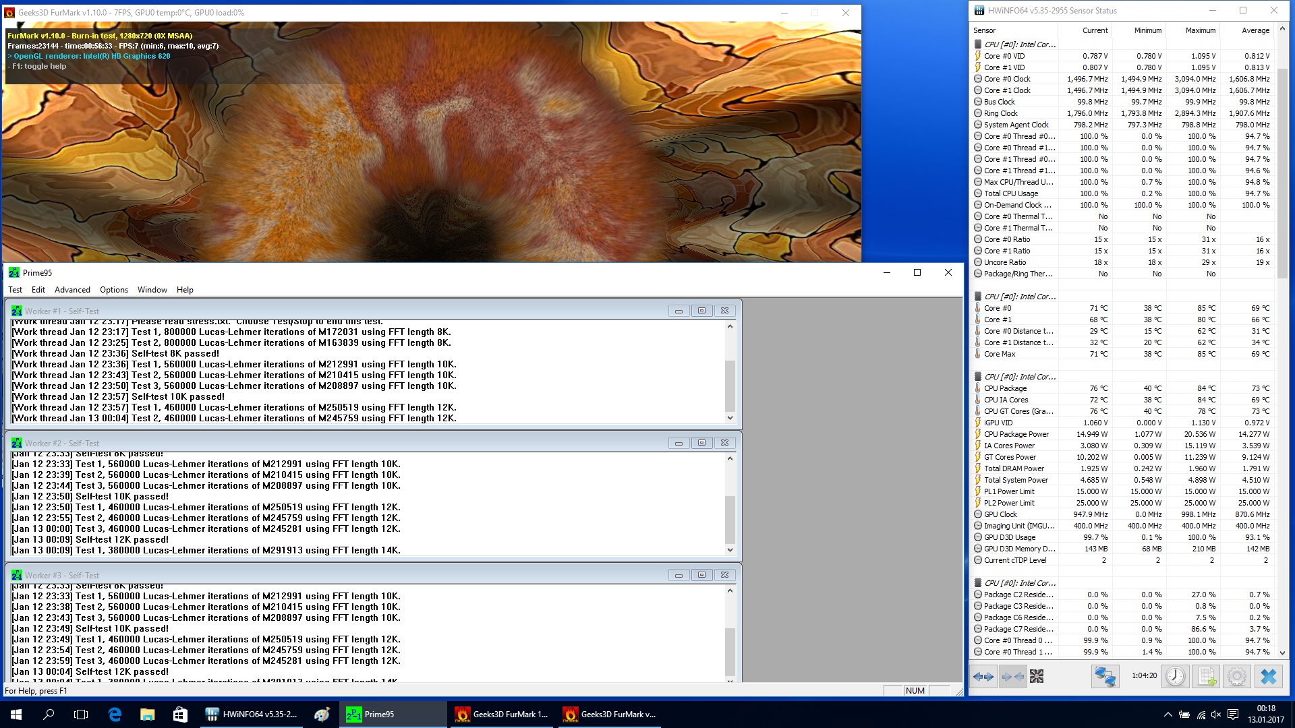Click the Average column header
1295x728 pixels.
[x=1255, y=30]
